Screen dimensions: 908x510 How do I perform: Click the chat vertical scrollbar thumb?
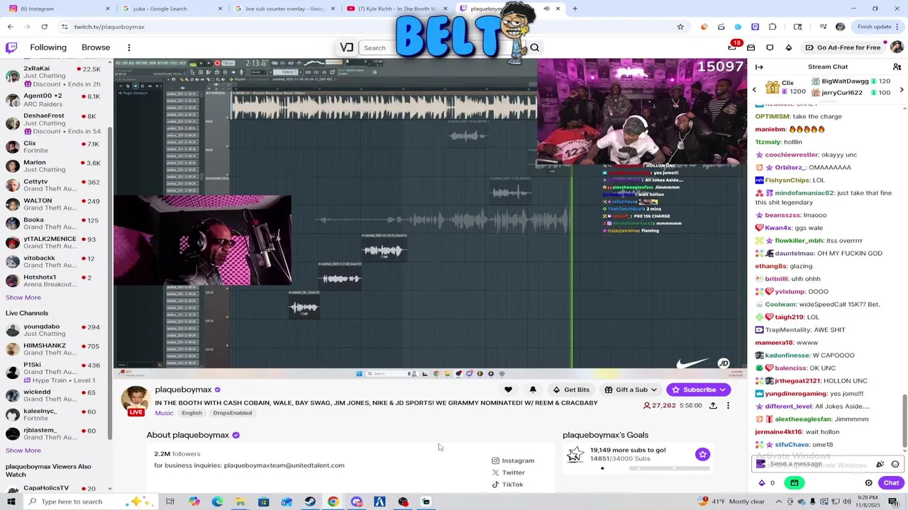click(x=904, y=421)
